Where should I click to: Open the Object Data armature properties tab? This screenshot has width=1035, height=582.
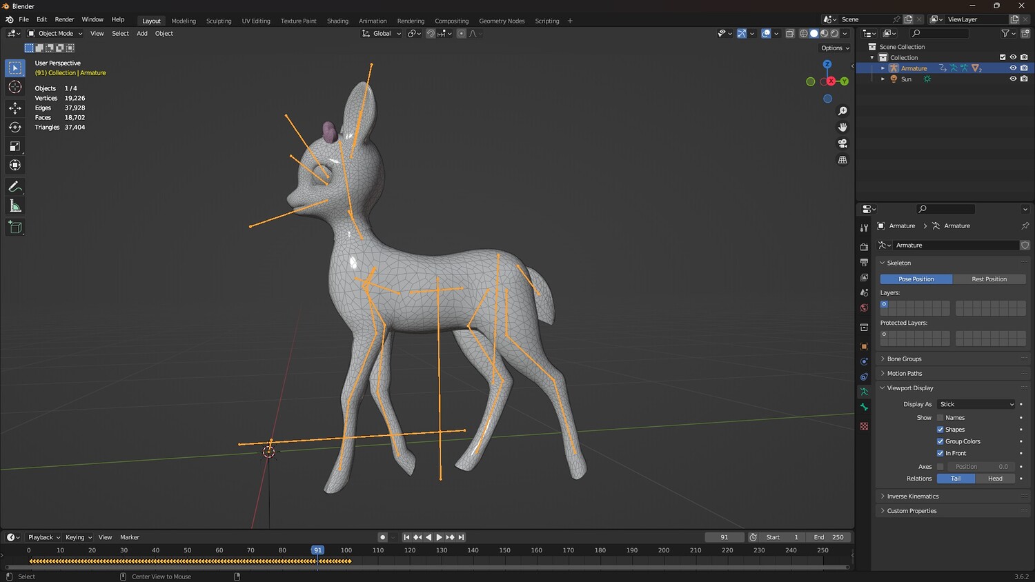click(864, 392)
